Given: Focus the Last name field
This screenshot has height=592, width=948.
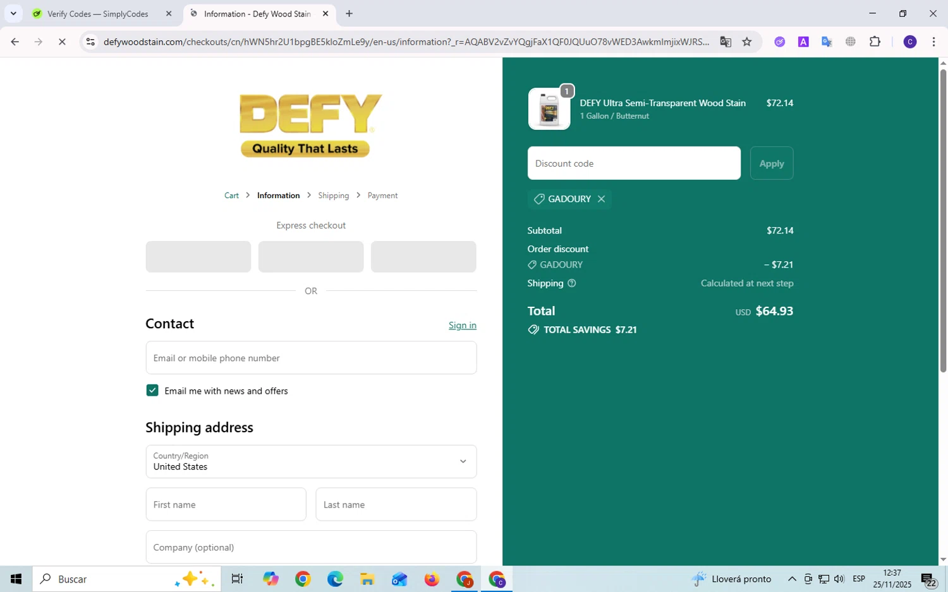Looking at the screenshot, I should (396, 504).
